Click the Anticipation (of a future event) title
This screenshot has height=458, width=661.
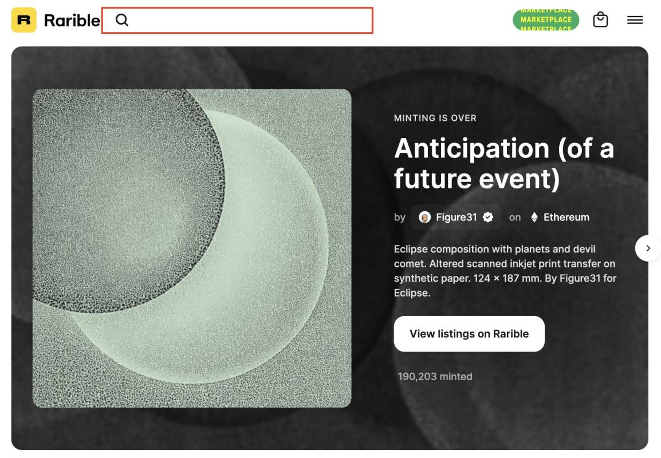pyautogui.click(x=504, y=164)
